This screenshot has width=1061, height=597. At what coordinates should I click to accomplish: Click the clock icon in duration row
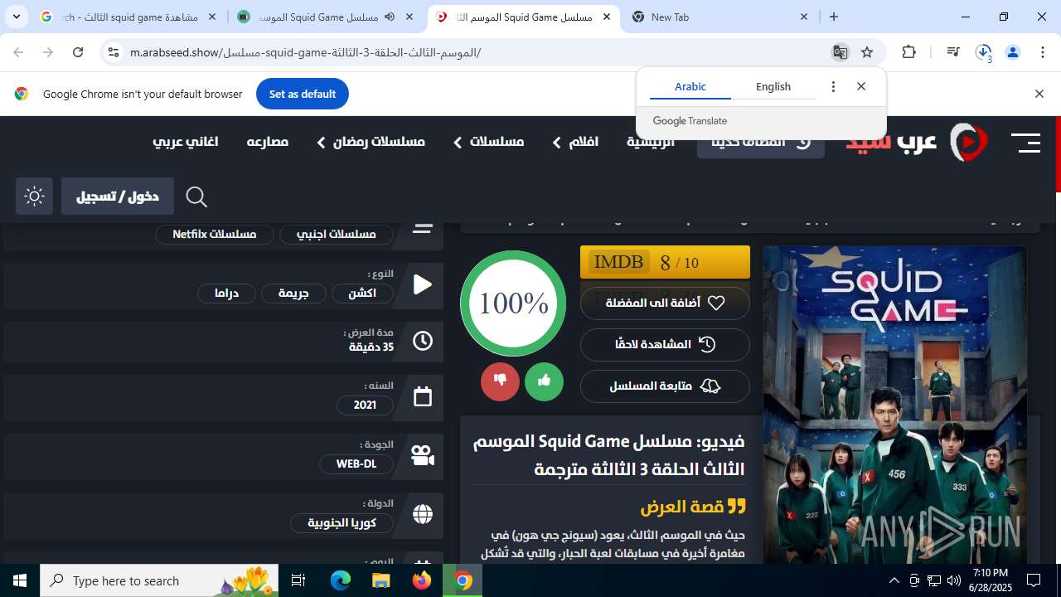(423, 341)
